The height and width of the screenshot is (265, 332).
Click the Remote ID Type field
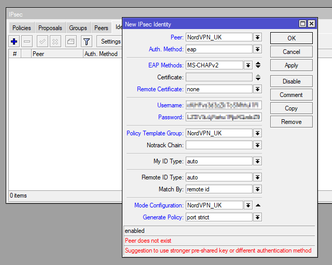click(219, 177)
